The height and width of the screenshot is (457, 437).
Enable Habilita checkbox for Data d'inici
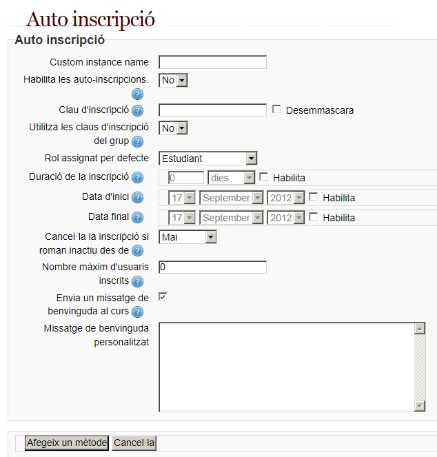(313, 196)
